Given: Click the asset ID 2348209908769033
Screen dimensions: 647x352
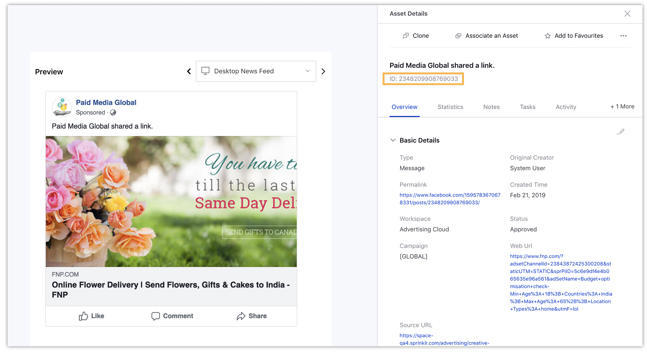Looking at the screenshot, I should tap(424, 79).
